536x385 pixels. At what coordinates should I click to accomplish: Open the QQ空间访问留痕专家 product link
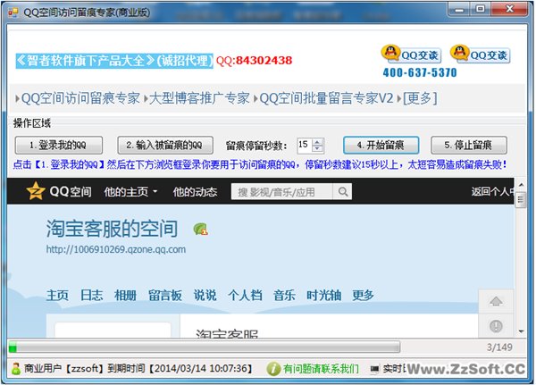(80, 98)
